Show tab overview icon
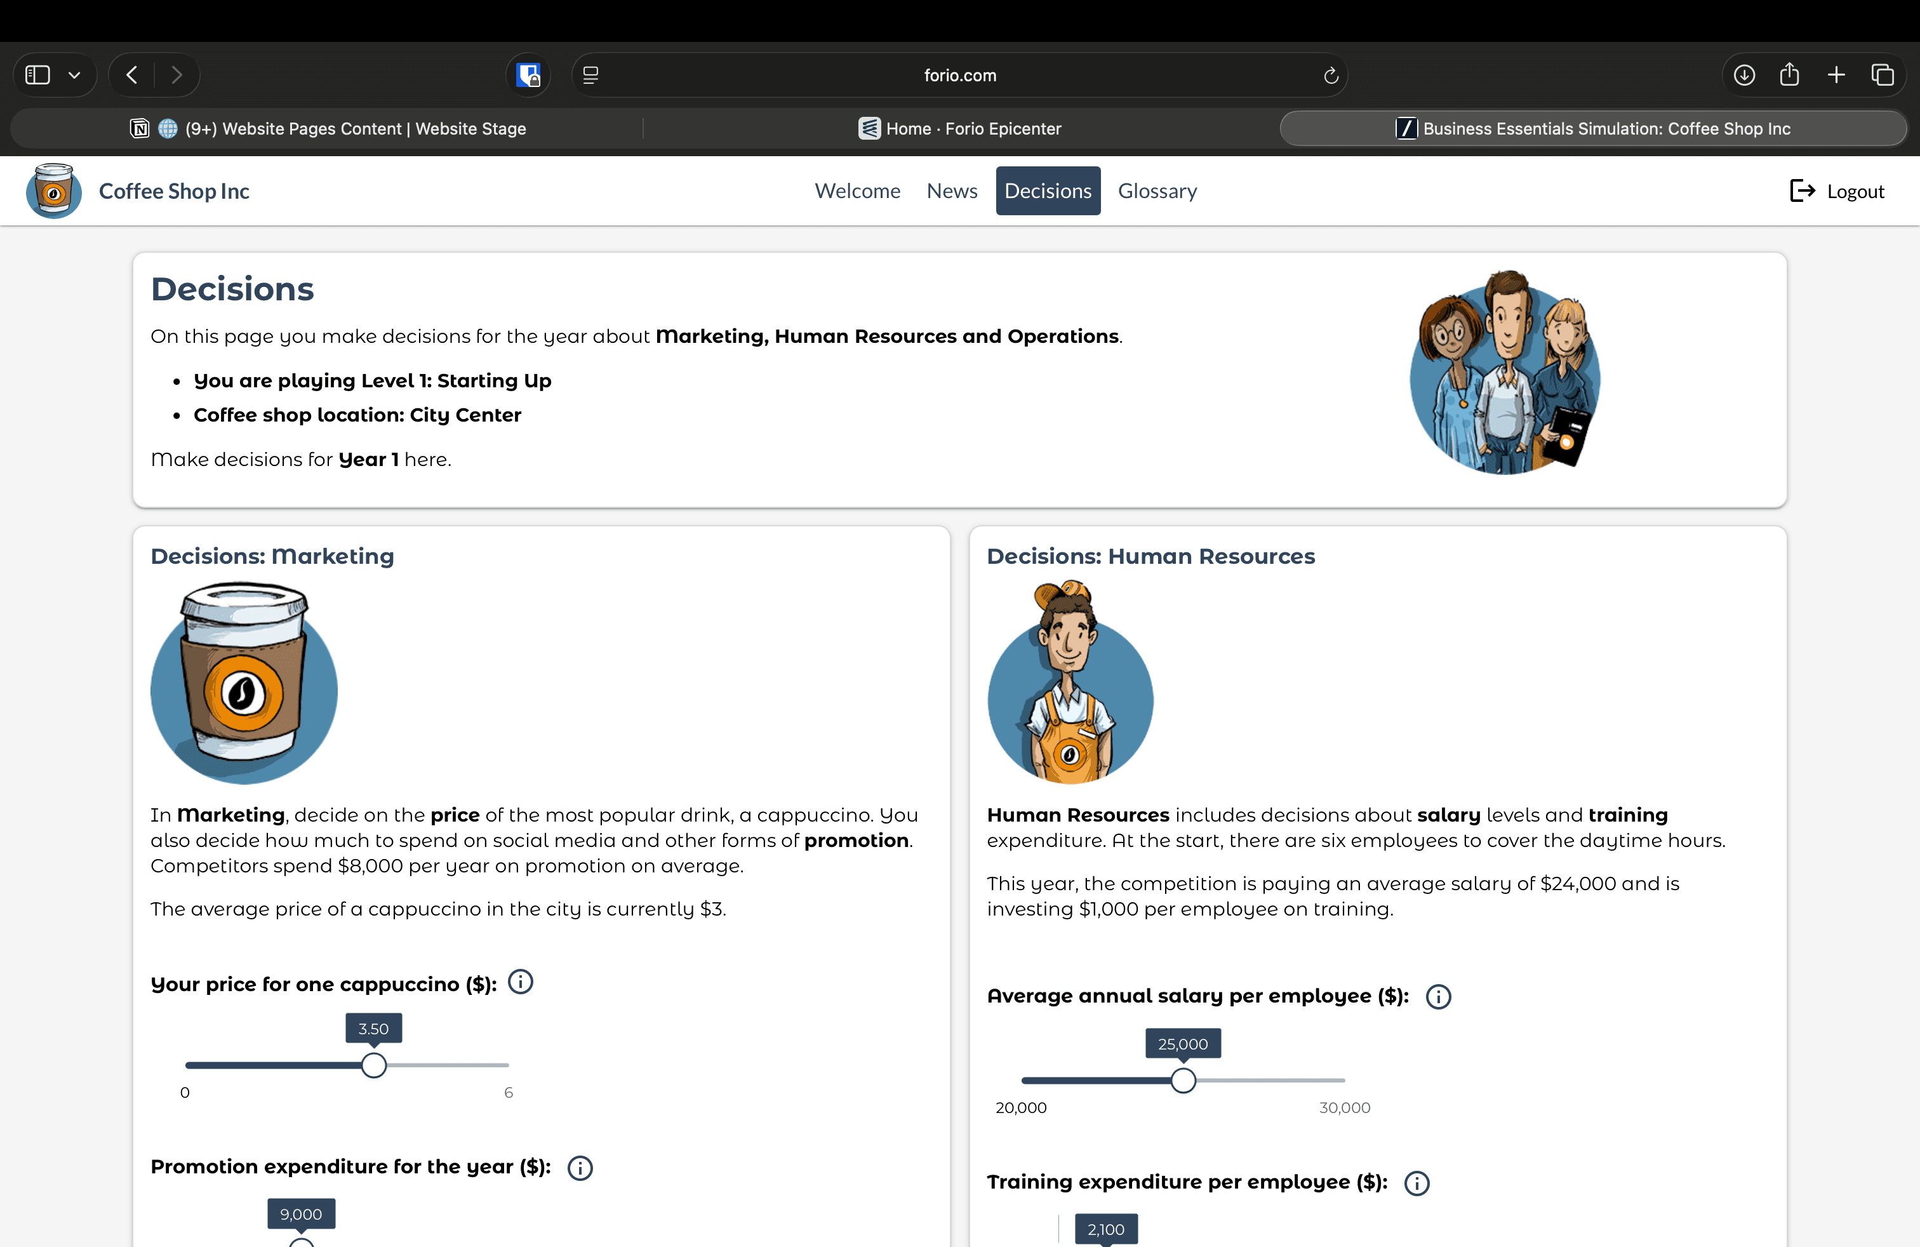1920x1247 pixels. (x=1882, y=75)
